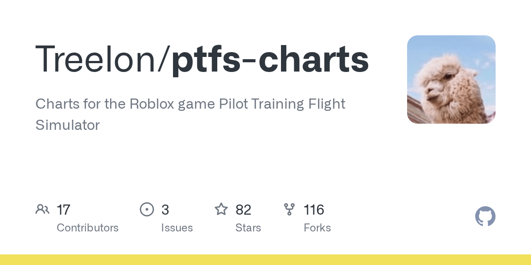
Task: Click the ptfs-charts repository name
Action: (270, 61)
